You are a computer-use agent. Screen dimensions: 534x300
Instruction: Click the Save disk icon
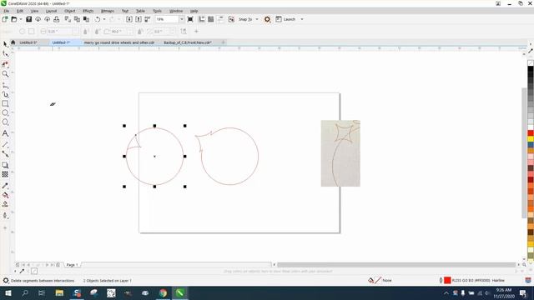(x=28, y=19)
